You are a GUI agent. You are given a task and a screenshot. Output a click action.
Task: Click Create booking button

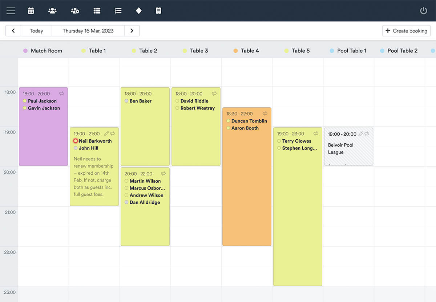tap(406, 31)
